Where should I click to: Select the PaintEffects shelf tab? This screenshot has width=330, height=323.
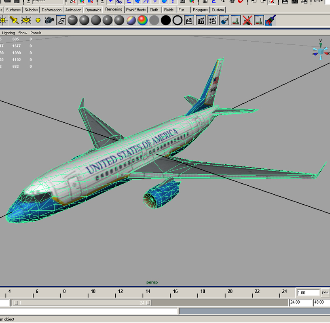pos(136,10)
